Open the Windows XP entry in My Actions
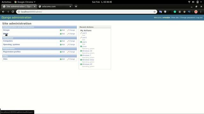Viewport: 204px width, 114px height. pyautogui.click(x=87, y=64)
